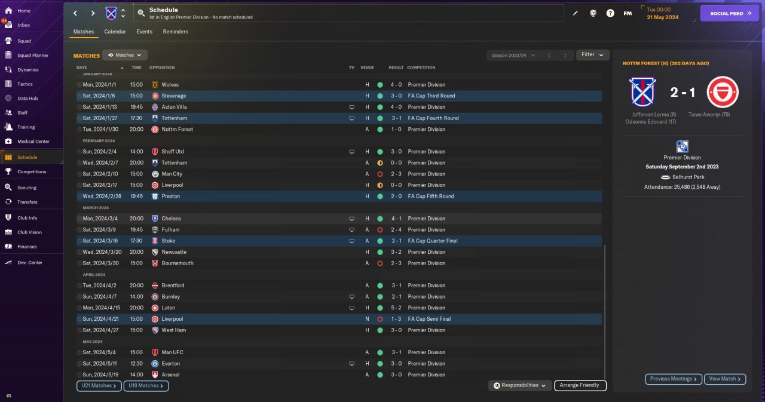Go back with the left navigation arrow
Screen dimensions: 765x402
(75, 13)
